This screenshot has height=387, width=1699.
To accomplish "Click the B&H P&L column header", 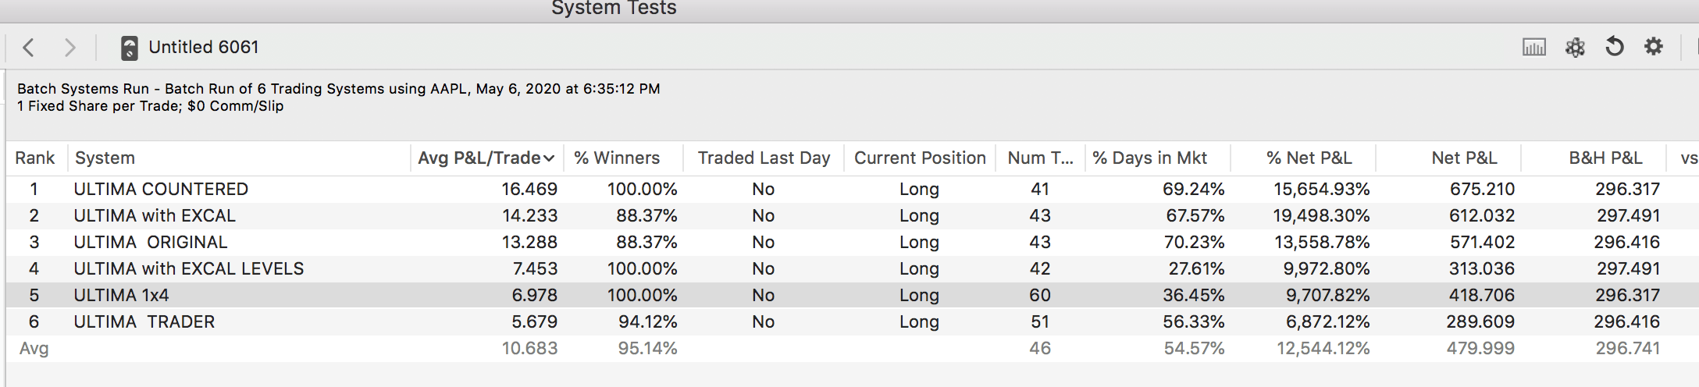I will [1605, 158].
